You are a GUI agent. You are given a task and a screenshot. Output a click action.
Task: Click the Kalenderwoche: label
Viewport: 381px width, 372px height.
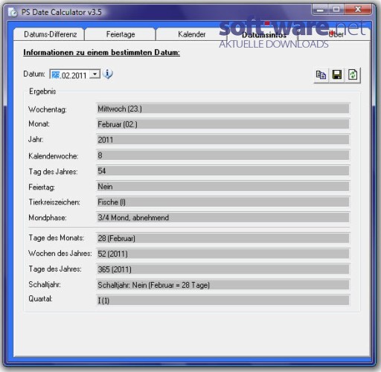pyautogui.click(x=54, y=156)
